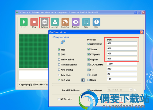Click the checkbox right of the IP dropdown
The height and width of the screenshot is (110, 153).
tap(135, 90)
